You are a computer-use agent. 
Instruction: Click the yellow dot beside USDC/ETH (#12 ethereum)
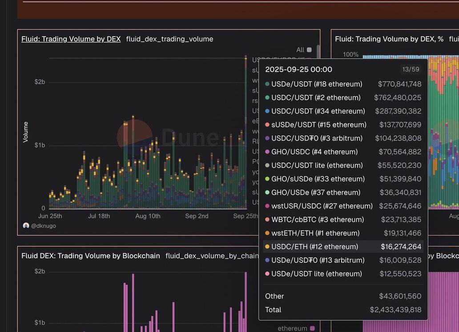(x=267, y=247)
